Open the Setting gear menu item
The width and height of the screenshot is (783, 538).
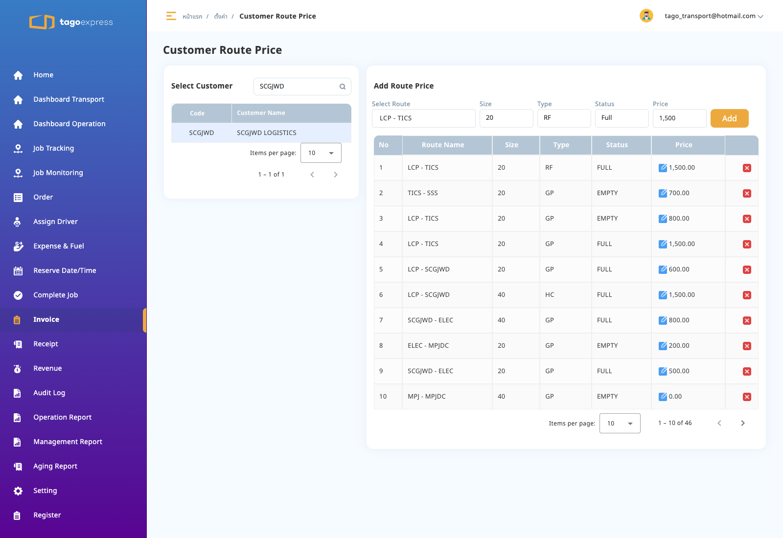click(45, 491)
